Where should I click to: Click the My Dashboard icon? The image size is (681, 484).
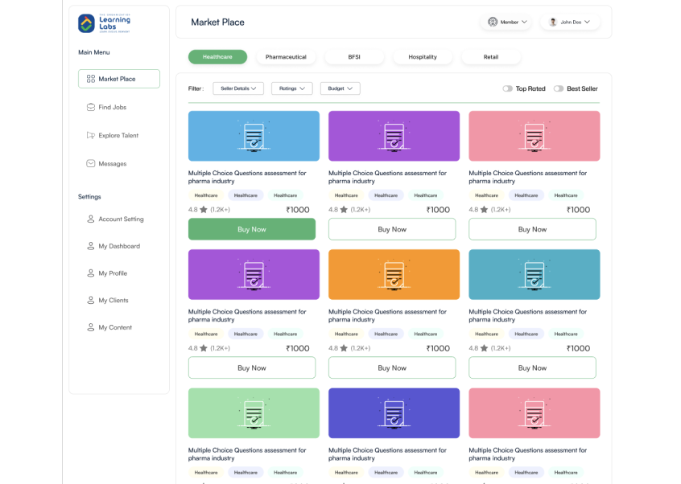tap(91, 246)
